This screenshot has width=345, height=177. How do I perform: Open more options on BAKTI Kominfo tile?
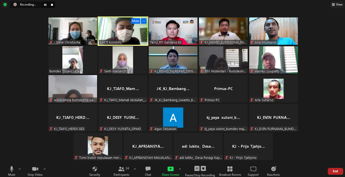144,21
